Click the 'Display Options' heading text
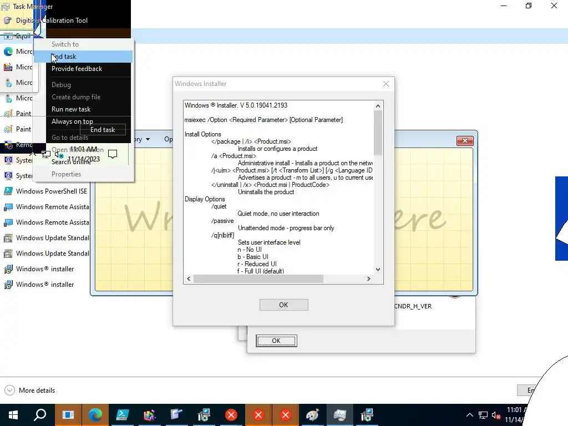Viewport: 568px width, 426px height. [x=205, y=199]
